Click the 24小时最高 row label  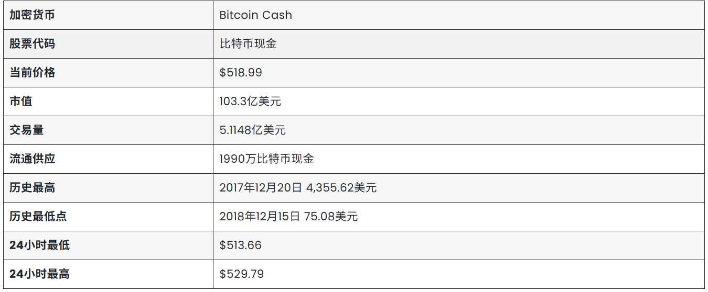(x=39, y=274)
